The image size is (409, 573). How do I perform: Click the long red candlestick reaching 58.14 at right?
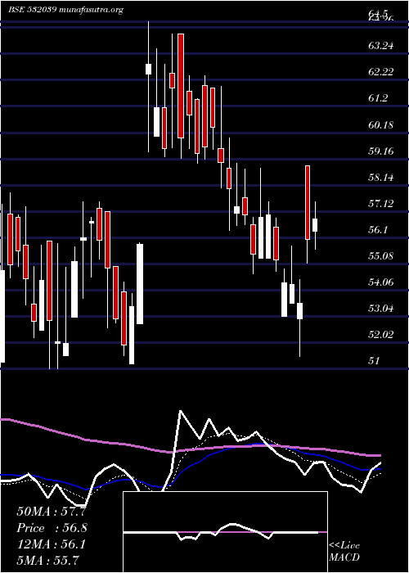click(308, 203)
